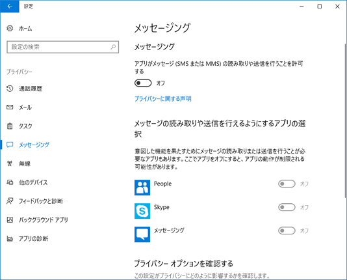This screenshot has height=280, width=347.
Task: Click the People app icon
Action: click(142, 188)
